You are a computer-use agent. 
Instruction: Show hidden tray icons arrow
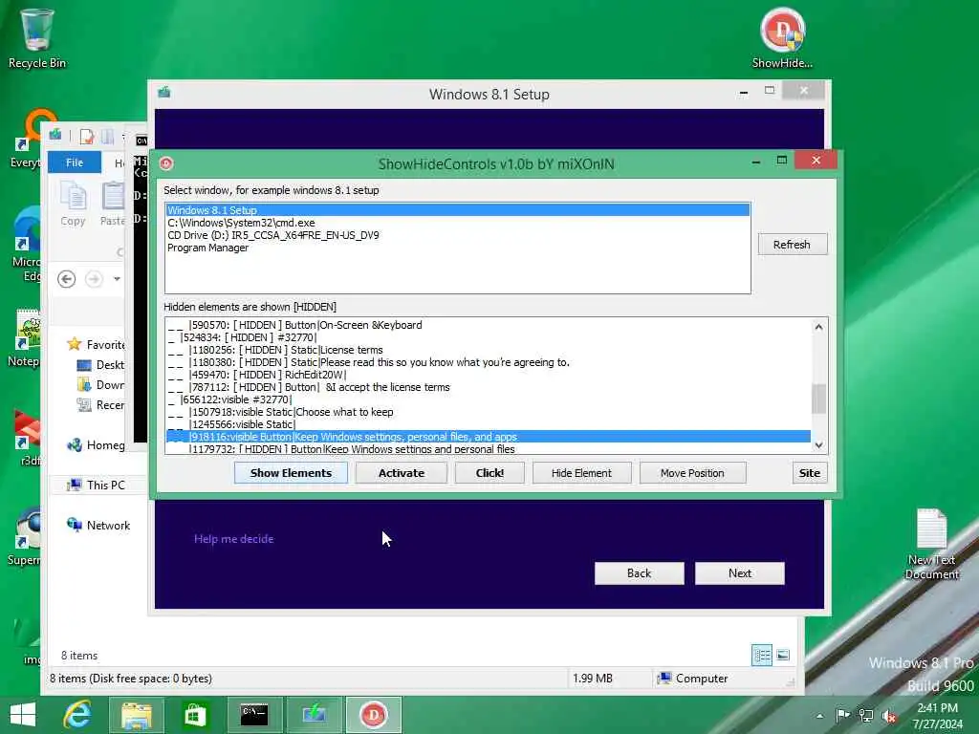click(819, 716)
